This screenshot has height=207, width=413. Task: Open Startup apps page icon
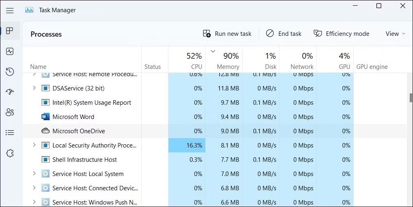click(x=10, y=92)
